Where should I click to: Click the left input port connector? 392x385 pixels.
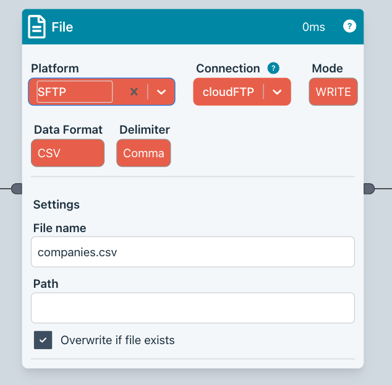(x=17, y=188)
